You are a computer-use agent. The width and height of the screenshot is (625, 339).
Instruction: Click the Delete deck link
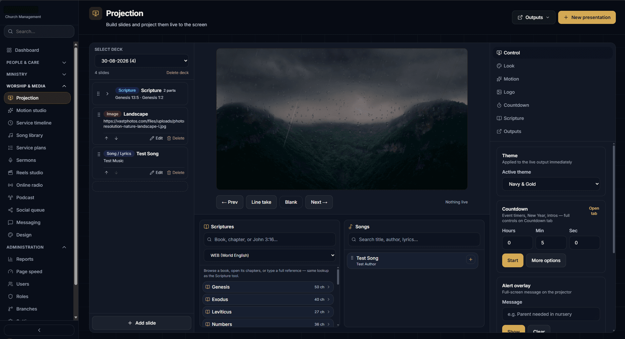coord(177,73)
